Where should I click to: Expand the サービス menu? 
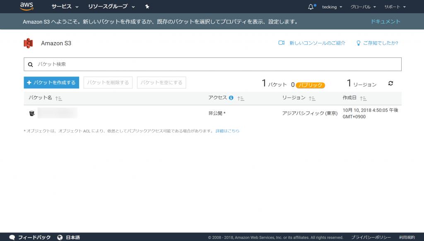[65, 7]
